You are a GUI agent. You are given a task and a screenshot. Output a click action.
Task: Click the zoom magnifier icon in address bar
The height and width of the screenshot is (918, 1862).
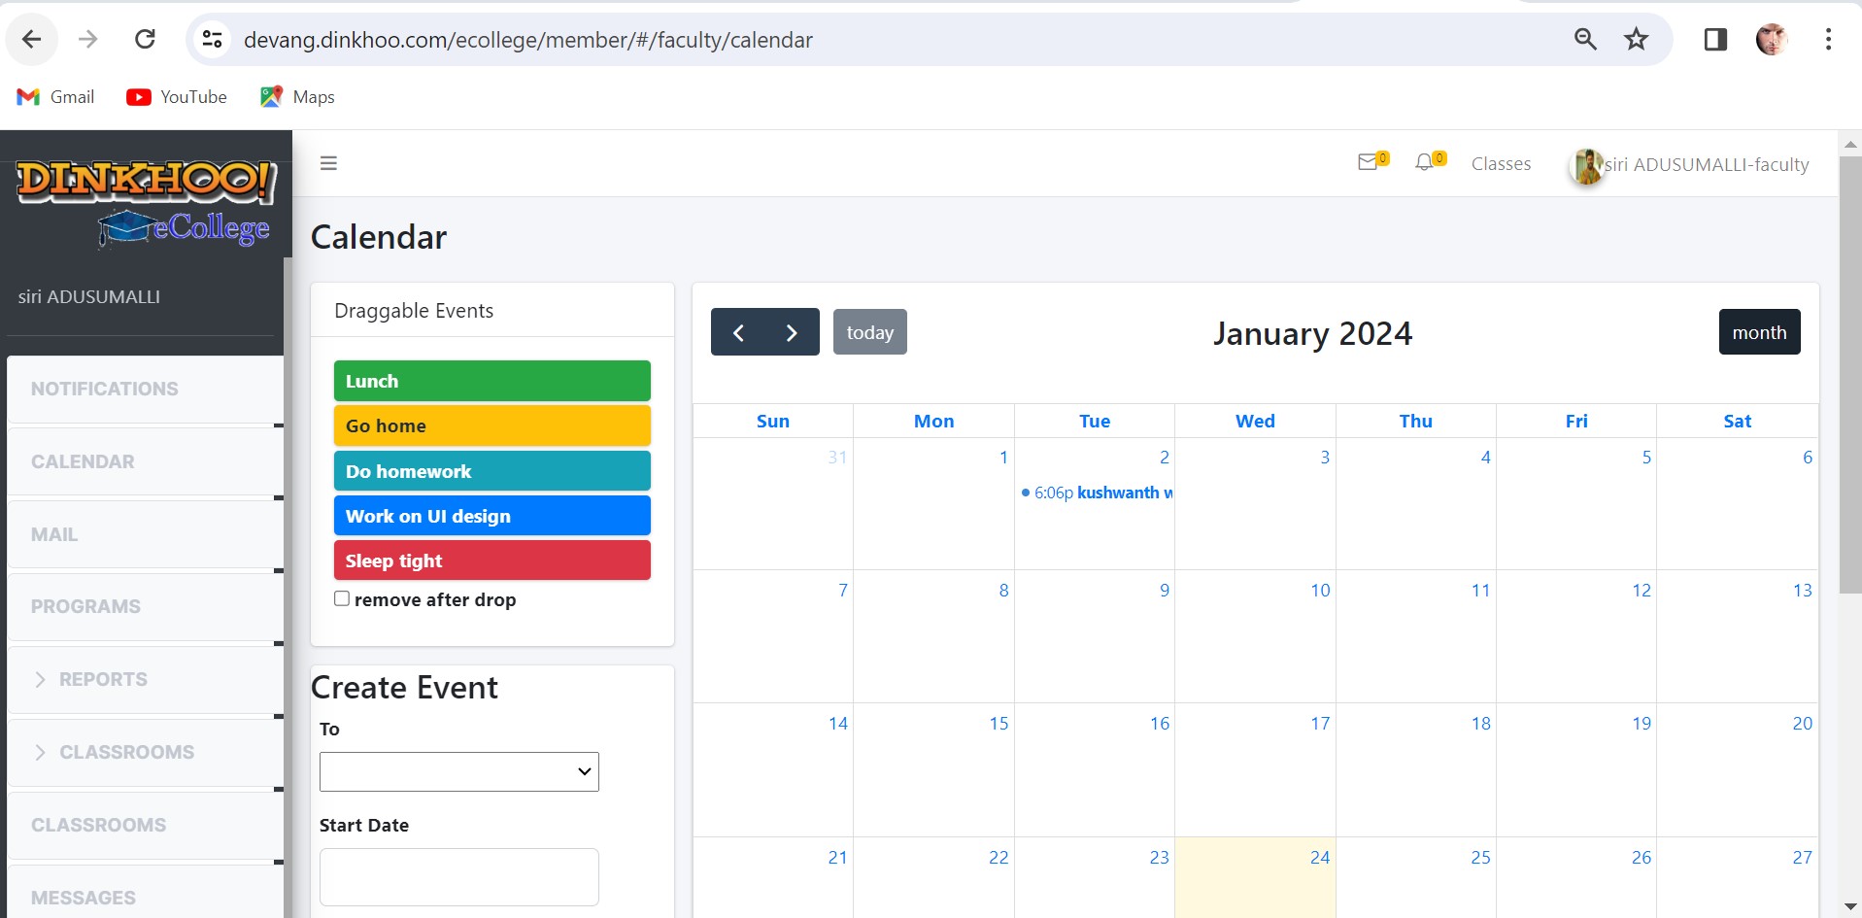click(1585, 40)
